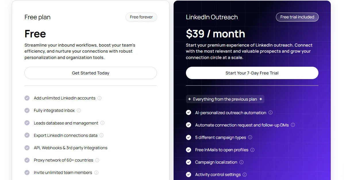Viewport: 344px width, 180px height.
Task: Open the info icon for Automate connection request and follow-up DMs
Action: pos(293,125)
